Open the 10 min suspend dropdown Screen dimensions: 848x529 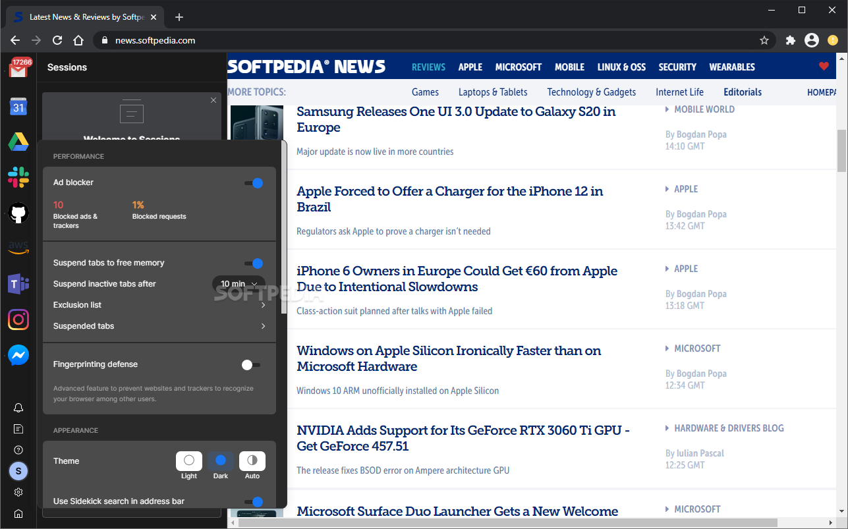[x=239, y=284]
